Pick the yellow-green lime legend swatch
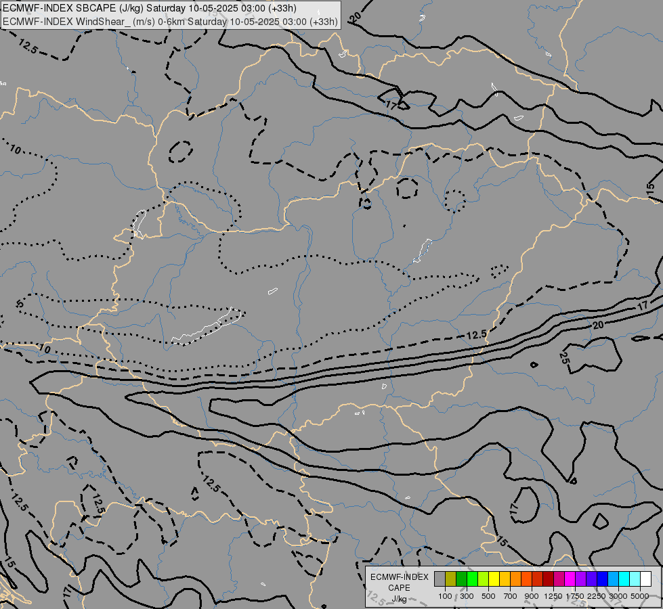 tap(483, 579)
